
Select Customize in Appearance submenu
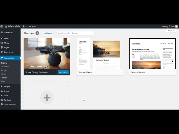(5, 67)
